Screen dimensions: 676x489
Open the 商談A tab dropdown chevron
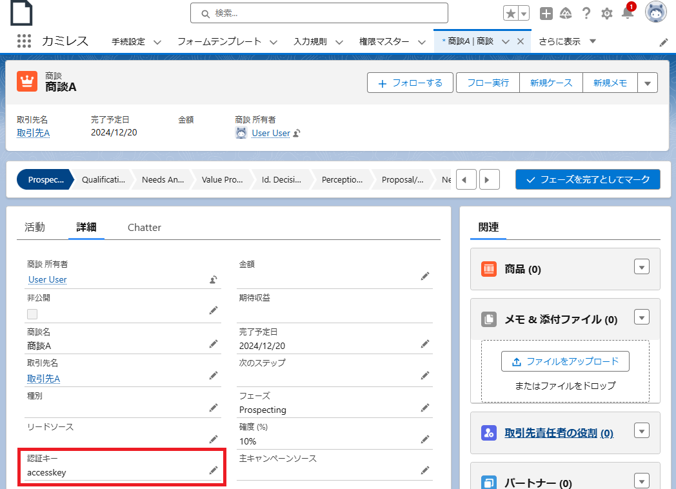pos(506,42)
